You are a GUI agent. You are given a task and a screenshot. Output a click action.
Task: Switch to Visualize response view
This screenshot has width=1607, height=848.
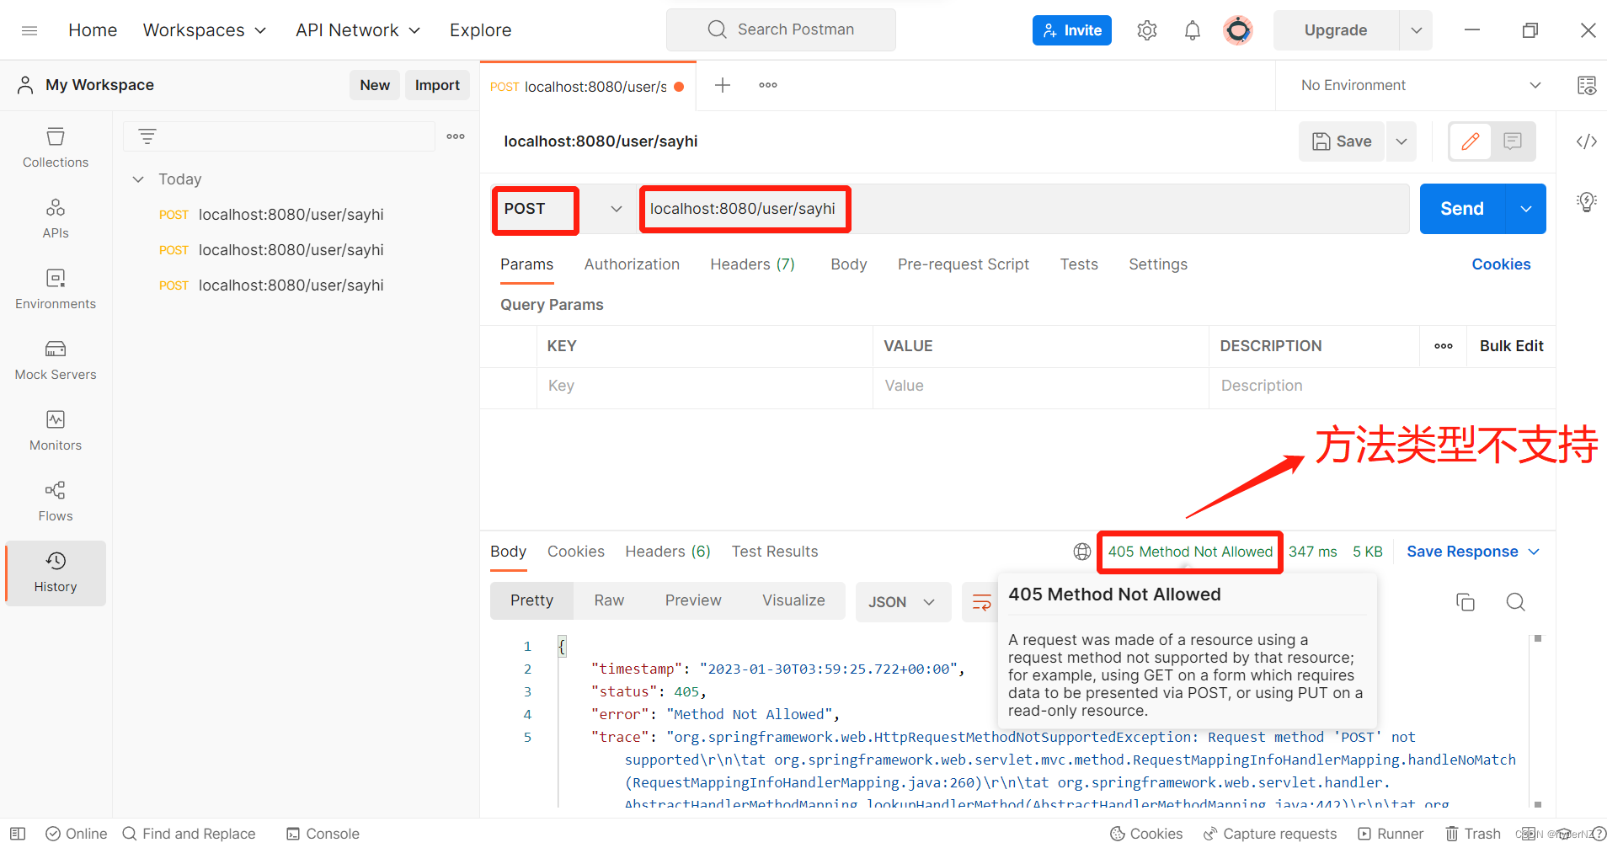tap(793, 600)
